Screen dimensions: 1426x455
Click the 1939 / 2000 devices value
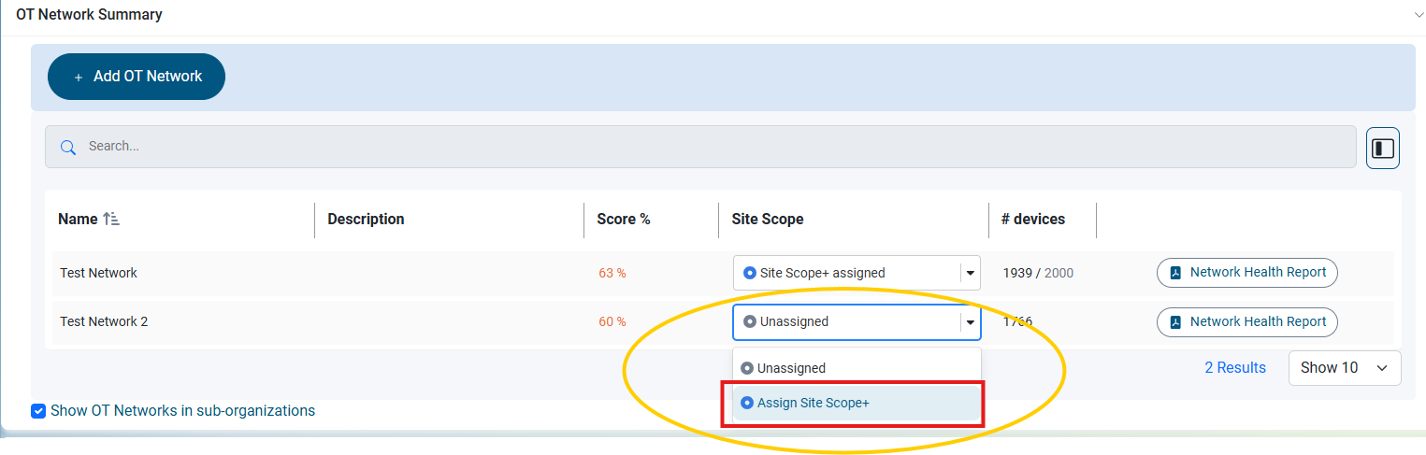tap(1038, 273)
